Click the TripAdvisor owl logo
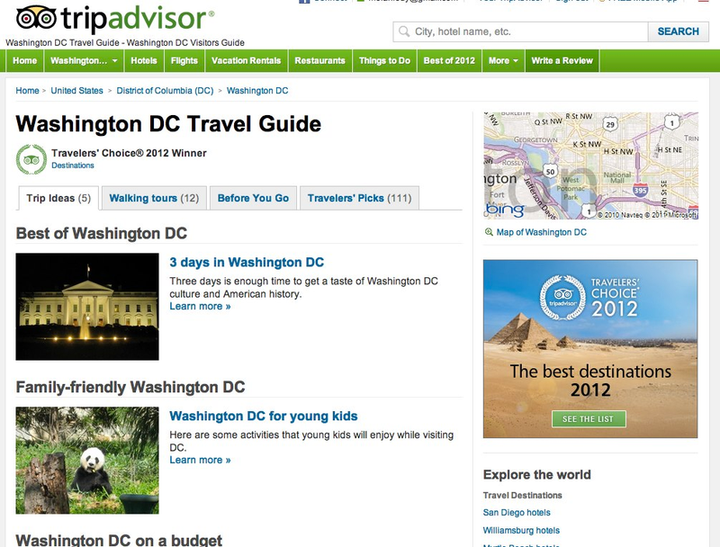Image resolution: width=720 pixels, height=547 pixels. pyautogui.click(x=36, y=18)
